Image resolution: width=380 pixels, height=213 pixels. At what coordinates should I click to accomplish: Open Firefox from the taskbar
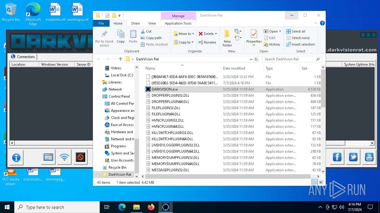click(x=151, y=207)
